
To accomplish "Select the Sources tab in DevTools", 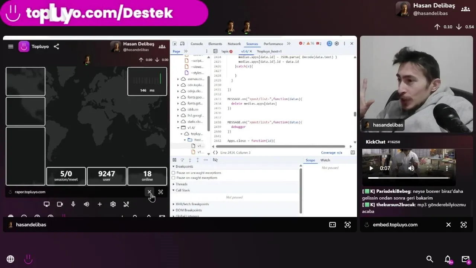I will [x=252, y=44].
